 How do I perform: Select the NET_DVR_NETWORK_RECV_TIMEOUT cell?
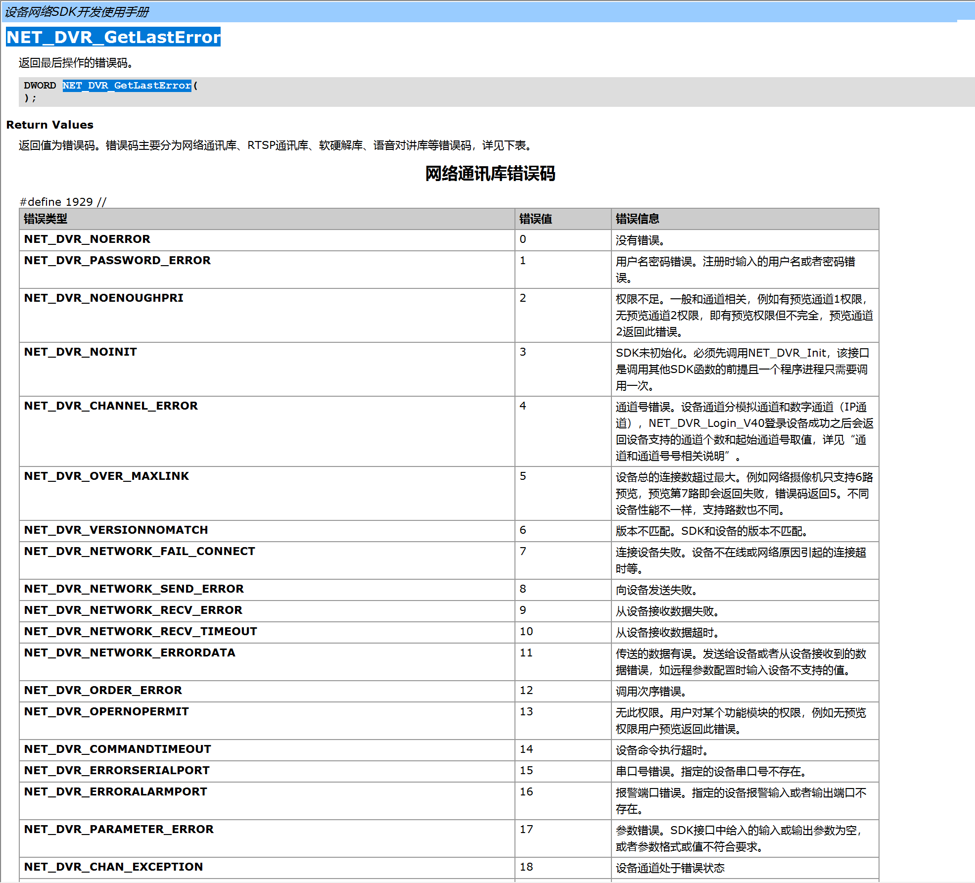coord(267,632)
